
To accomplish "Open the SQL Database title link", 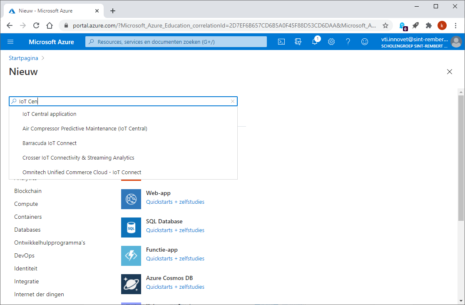I will (164, 222).
